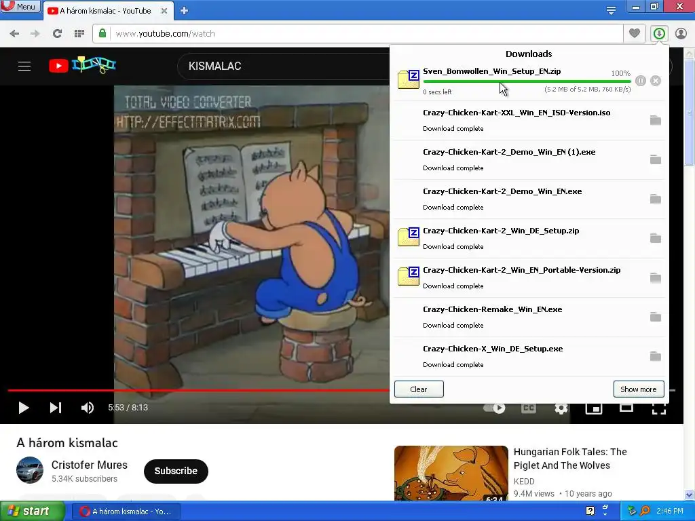Open Cristofer Mures channel avatar
Screen dimensions: 695x521
(30, 470)
